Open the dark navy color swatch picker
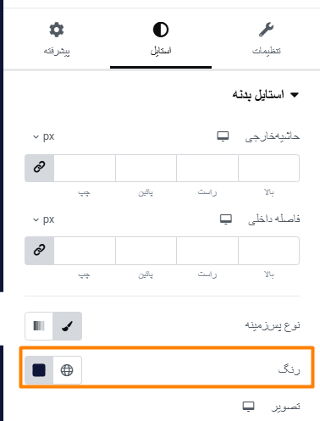 click(x=39, y=370)
